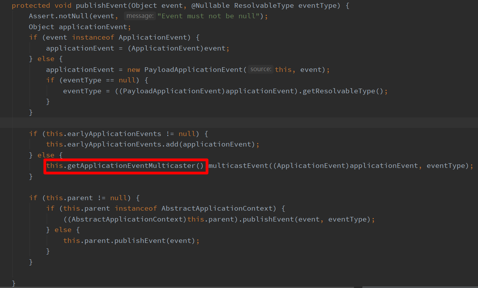Click the "this.parent.publishEvent(event);" statement
This screenshot has height=288, width=478.
click(131, 241)
